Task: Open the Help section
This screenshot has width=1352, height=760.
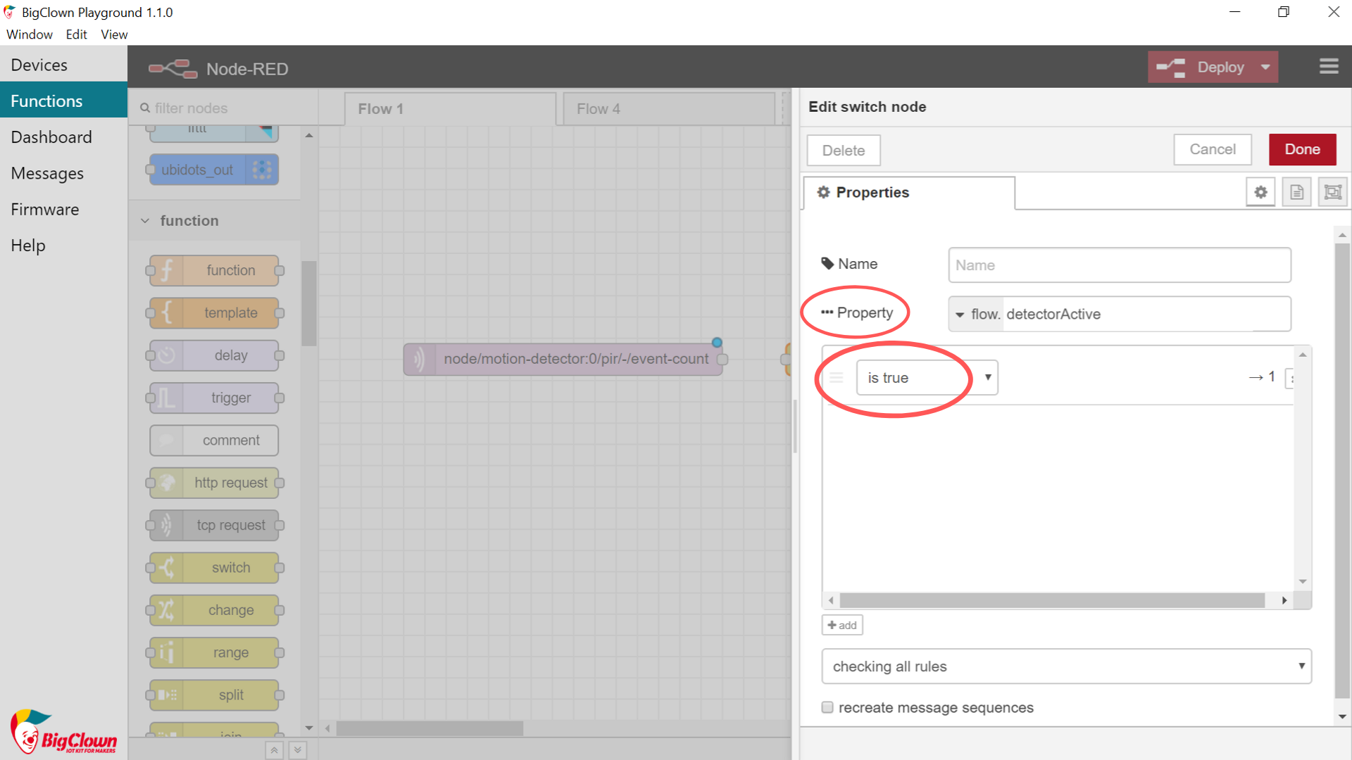Action: click(63, 246)
